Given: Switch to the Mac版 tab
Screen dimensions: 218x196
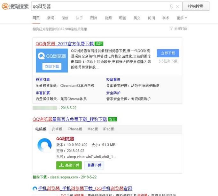Looking at the screenshot, I should click(93, 129).
